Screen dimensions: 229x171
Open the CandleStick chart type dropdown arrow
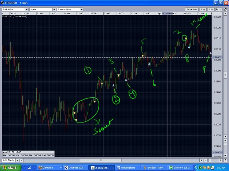click(82, 9)
